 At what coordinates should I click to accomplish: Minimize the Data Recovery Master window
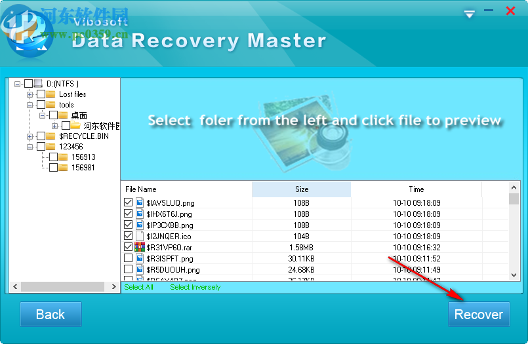click(489, 10)
